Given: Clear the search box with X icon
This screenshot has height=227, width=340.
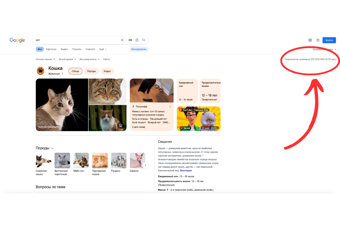Looking at the screenshot, I should (x=122, y=40).
